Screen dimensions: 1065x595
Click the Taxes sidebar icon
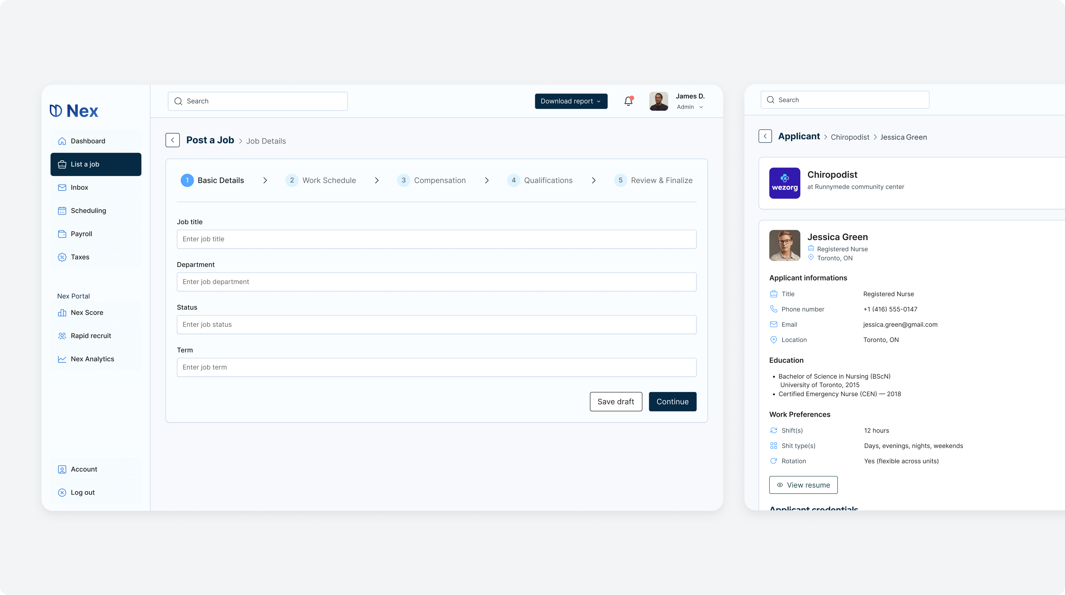click(x=62, y=257)
